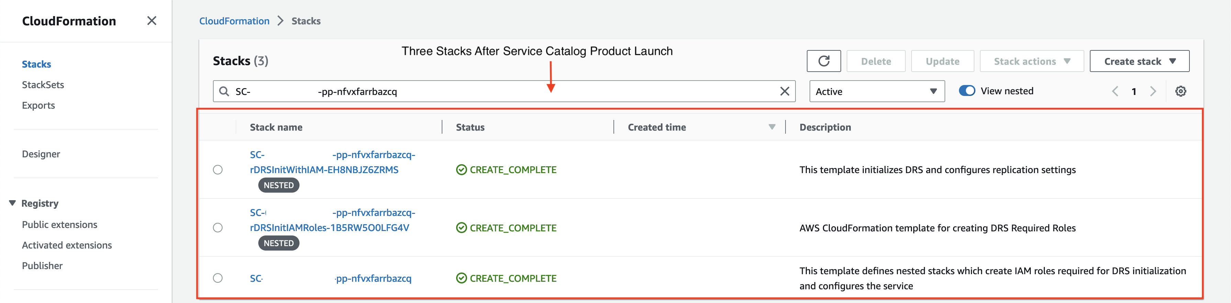The width and height of the screenshot is (1231, 303).
Task: Focus the stack name search field
Action: click(504, 91)
